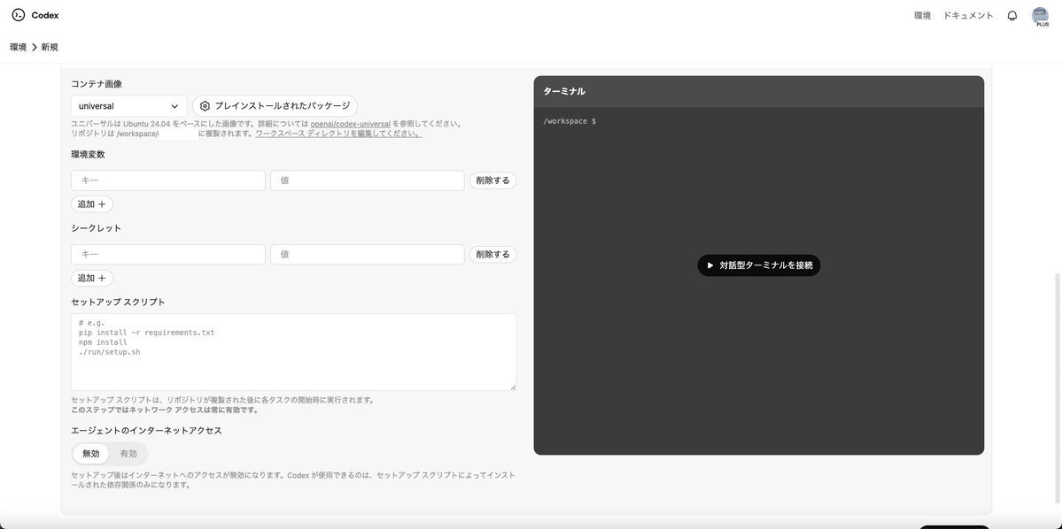This screenshot has width=1062, height=529.
Task: Focus the environment variable 値 field
Action: coord(367,180)
